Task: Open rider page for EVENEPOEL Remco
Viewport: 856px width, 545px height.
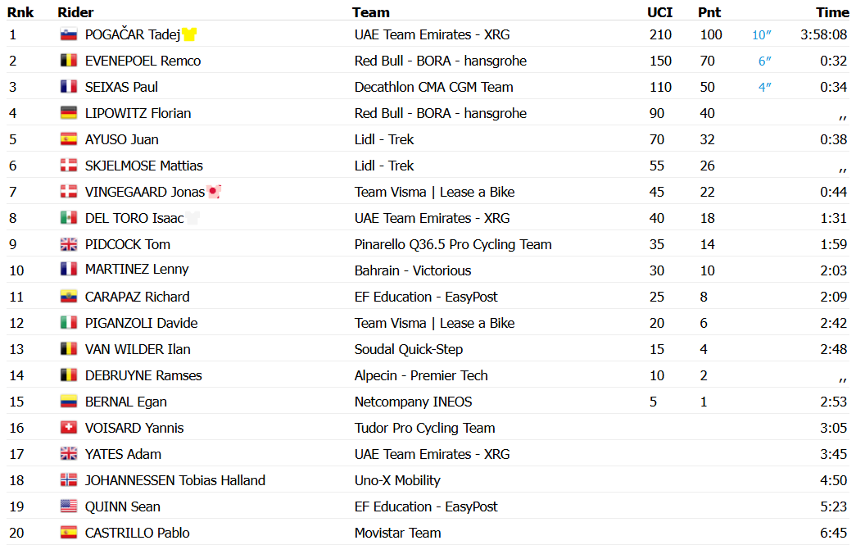Action: pos(143,61)
